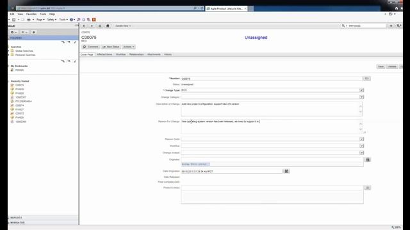Viewport: 410px width, 230px height.
Task: Switch to the History tab
Action: [168, 54]
